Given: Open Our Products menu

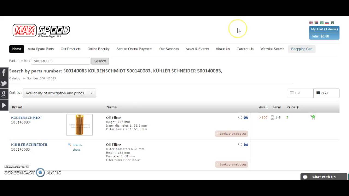Looking at the screenshot, I should [x=71, y=49].
